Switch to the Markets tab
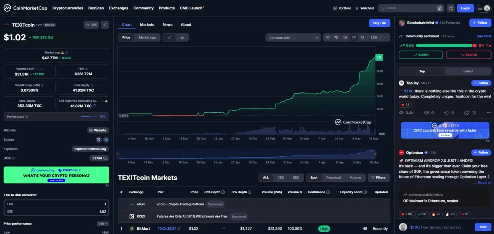The image size is (494, 234). click(x=147, y=25)
